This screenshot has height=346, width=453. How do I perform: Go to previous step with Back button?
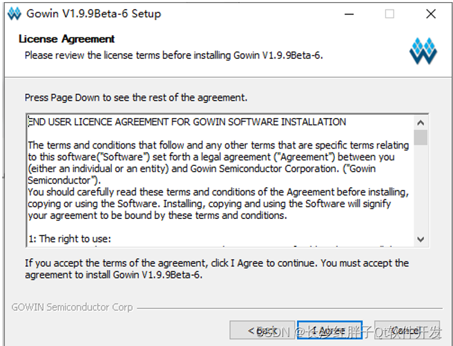coord(262,330)
